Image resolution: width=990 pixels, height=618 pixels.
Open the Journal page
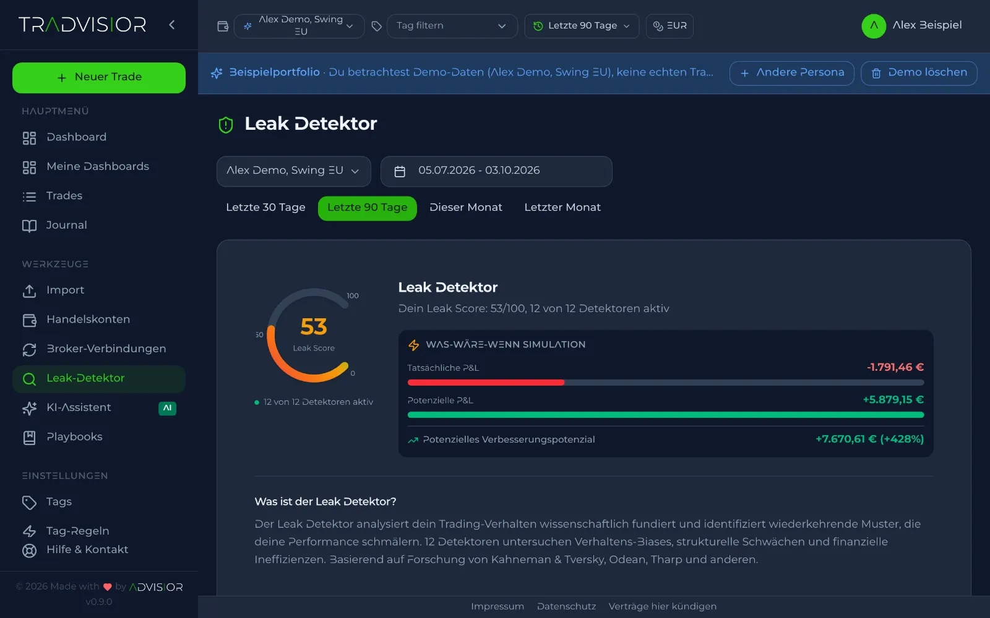point(99,226)
